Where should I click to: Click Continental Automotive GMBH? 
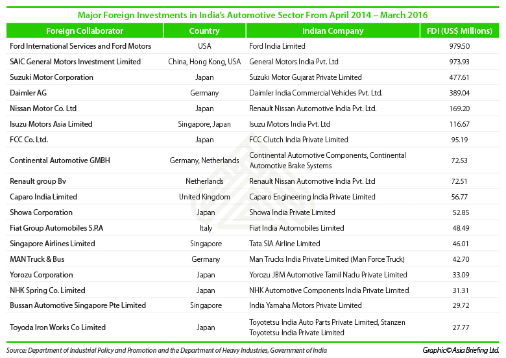point(60,160)
